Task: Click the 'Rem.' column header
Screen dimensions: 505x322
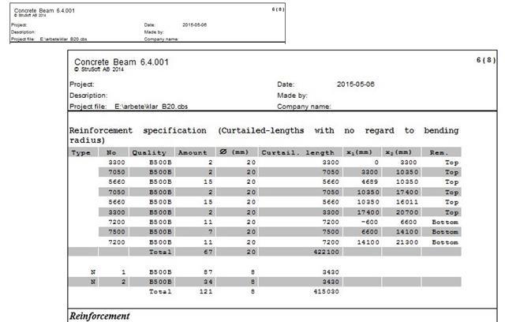Action: click(439, 152)
